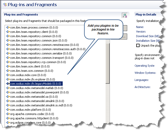
Task: Select com.sodius.mdw.metamodel.simulink.io.mdl entry
Action: 41,105
